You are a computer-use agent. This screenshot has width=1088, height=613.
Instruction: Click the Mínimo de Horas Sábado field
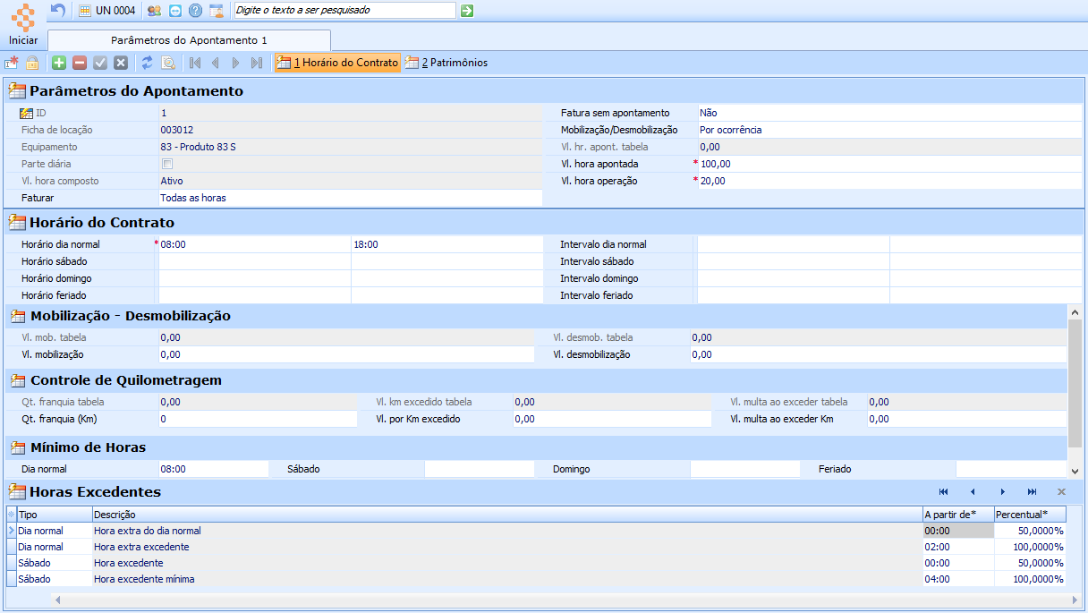tap(479, 469)
